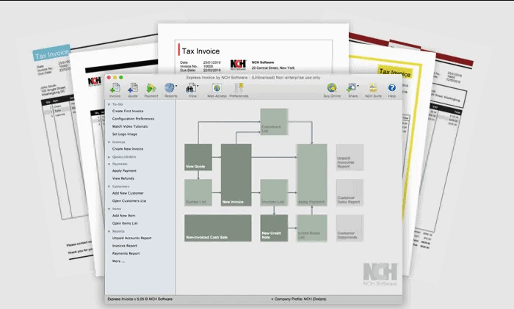Click the New Quote flowchart box
The height and width of the screenshot is (309, 514).
(x=198, y=158)
